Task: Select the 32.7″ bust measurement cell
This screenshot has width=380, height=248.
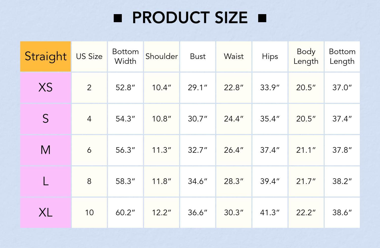Action: tap(198, 150)
